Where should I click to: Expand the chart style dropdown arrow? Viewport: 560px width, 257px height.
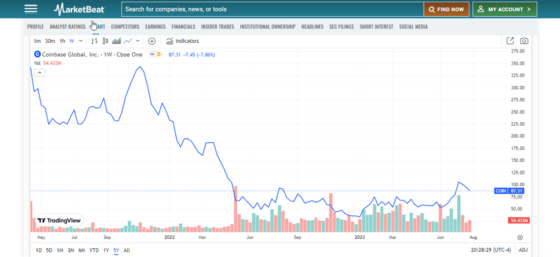(137, 41)
